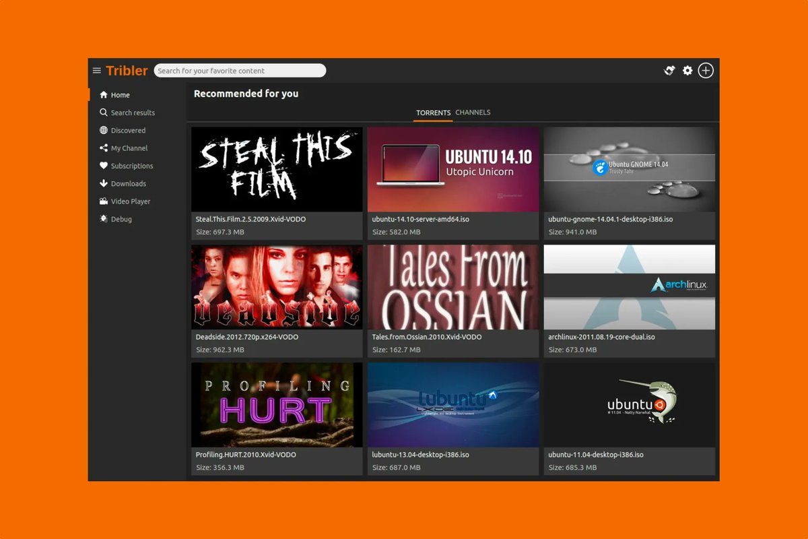Click the Debug bug icon
Image resolution: width=808 pixels, height=539 pixels.
[x=104, y=219]
